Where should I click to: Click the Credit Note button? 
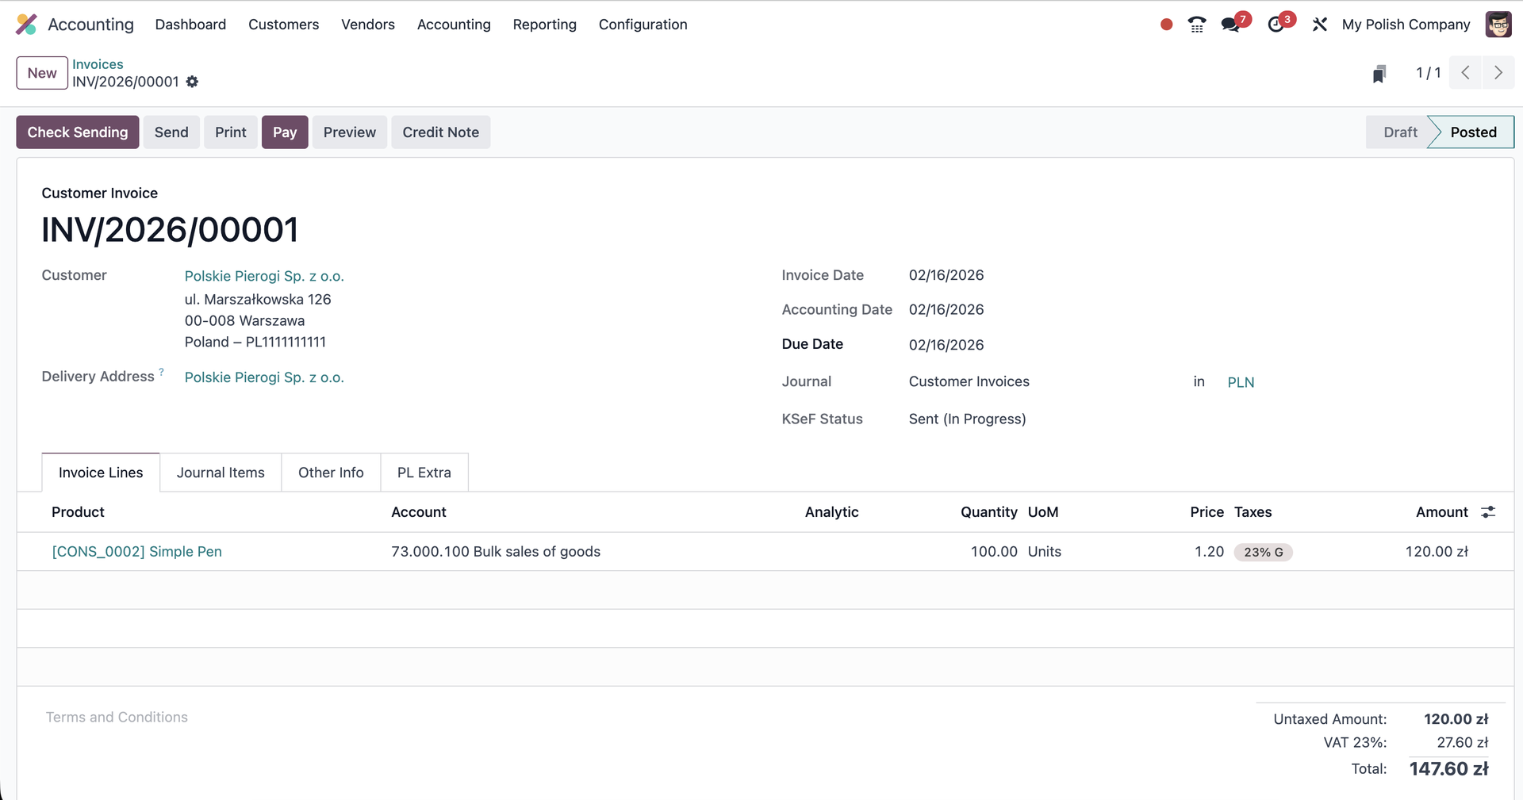440,132
